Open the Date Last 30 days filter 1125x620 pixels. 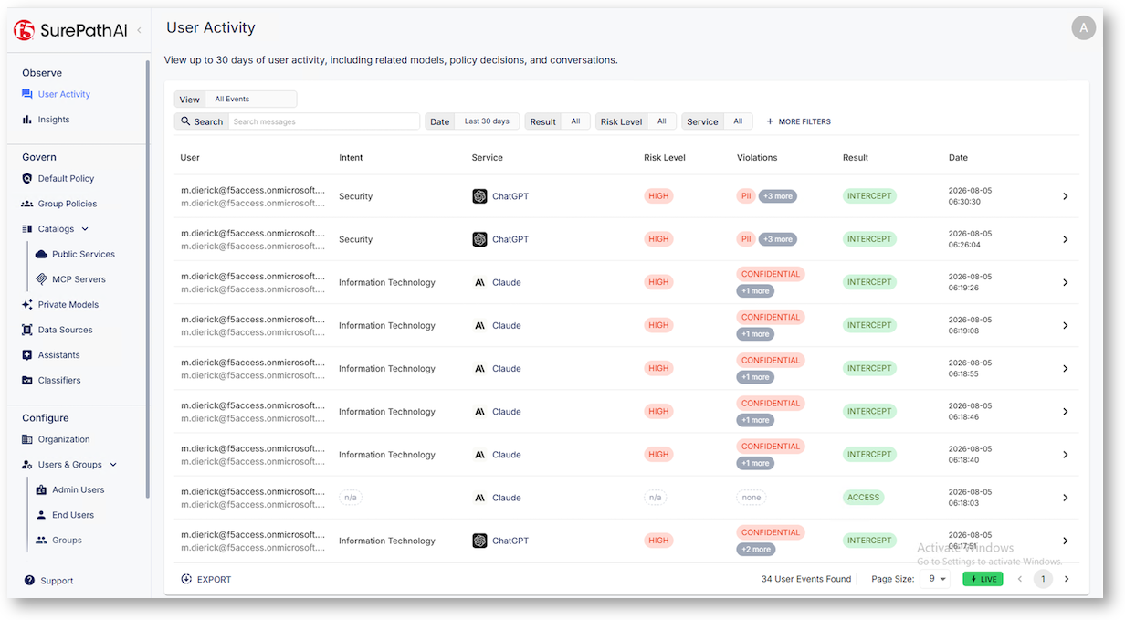pos(473,121)
